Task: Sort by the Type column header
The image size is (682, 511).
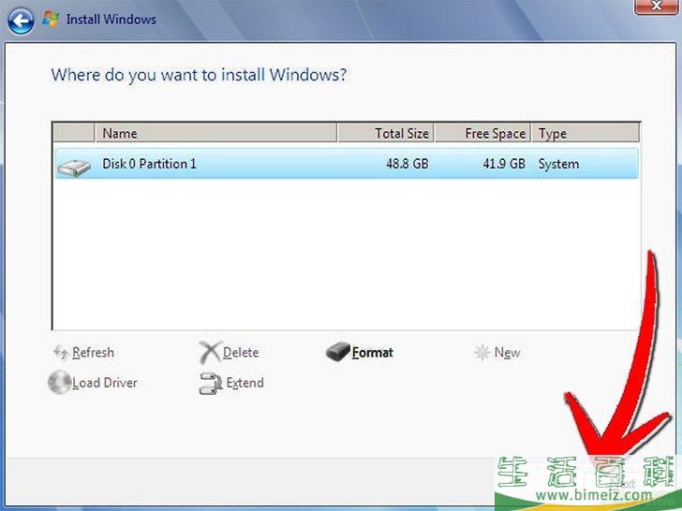Action: point(586,133)
